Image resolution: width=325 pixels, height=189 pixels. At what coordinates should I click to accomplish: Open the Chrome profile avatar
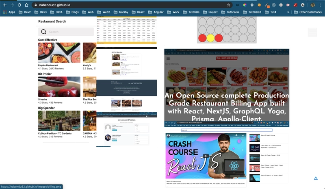pos(313,5)
